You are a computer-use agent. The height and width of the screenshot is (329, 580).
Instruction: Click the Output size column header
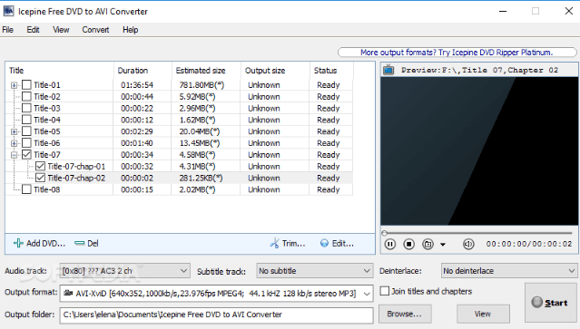(275, 71)
